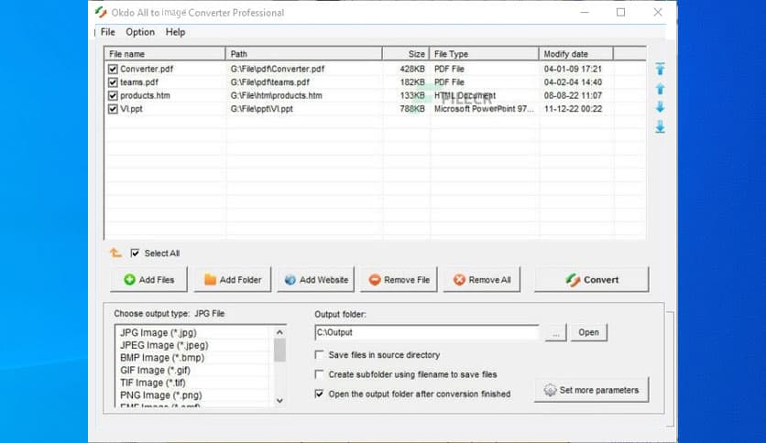Image resolution: width=766 pixels, height=443 pixels.
Task: Move selected file to top of list
Action: point(660,69)
